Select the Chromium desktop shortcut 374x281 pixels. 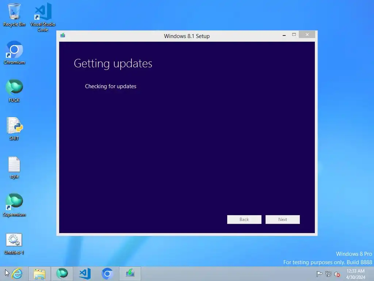pos(14,53)
